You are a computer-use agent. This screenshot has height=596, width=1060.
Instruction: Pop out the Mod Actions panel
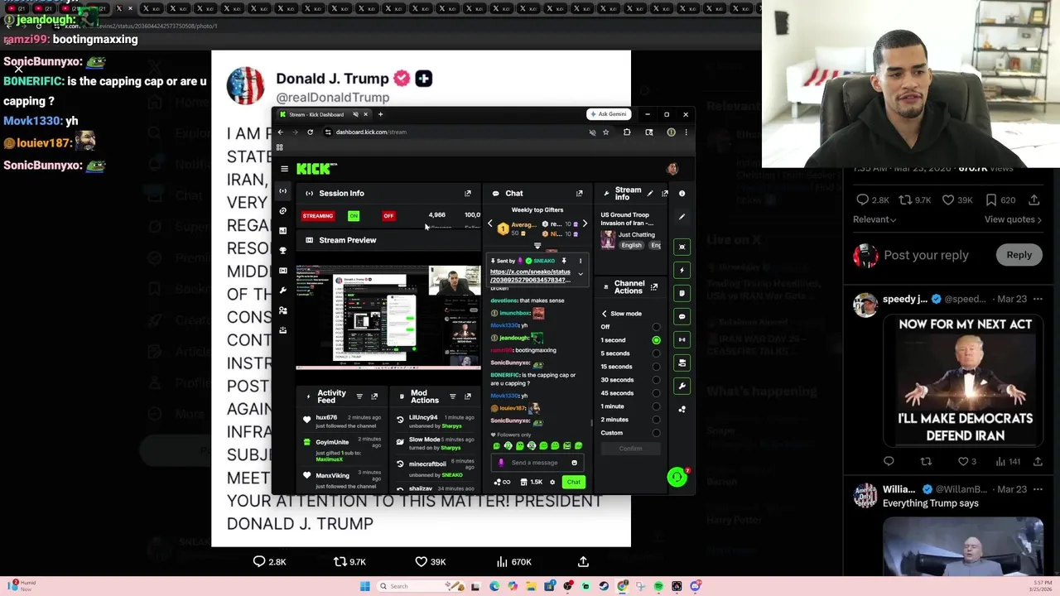pos(467,397)
